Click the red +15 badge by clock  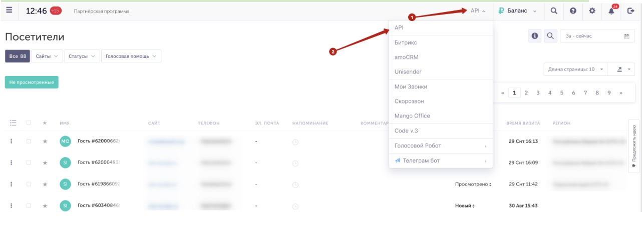point(56,11)
